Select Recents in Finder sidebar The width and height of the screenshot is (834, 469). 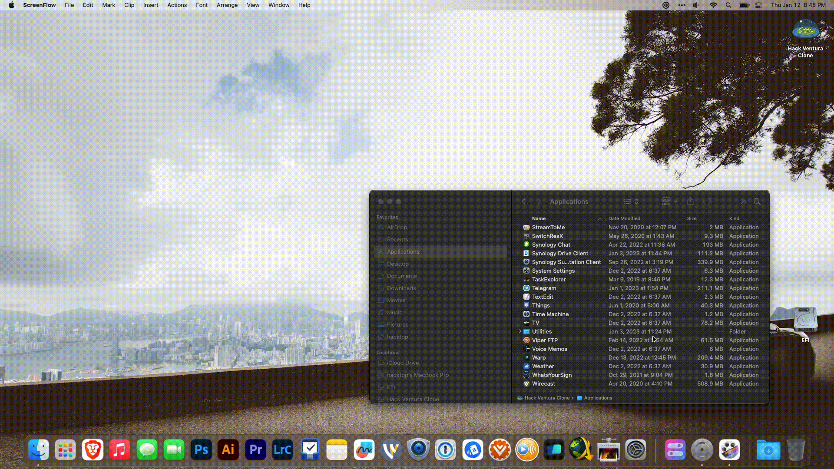tap(440, 239)
